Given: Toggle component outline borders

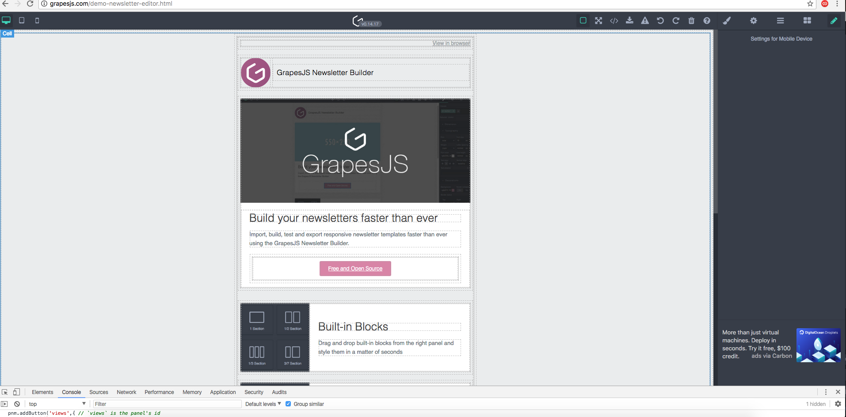Looking at the screenshot, I should pos(583,20).
